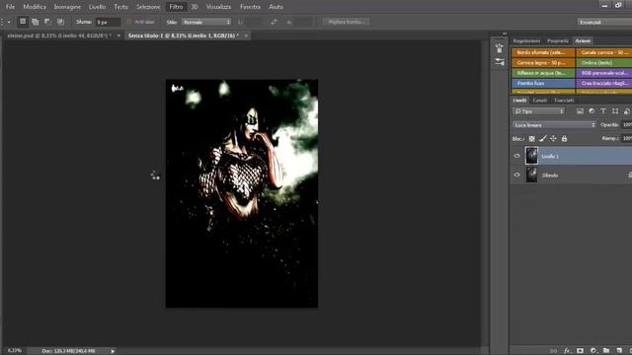Switch to the Proprietà panel tab
This screenshot has height=355, width=632.
tap(558, 41)
